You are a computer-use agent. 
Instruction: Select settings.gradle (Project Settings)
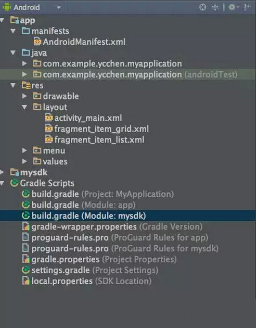(x=95, y=270)
